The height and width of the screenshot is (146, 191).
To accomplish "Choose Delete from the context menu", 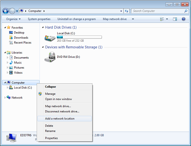I will pos(65,126).
